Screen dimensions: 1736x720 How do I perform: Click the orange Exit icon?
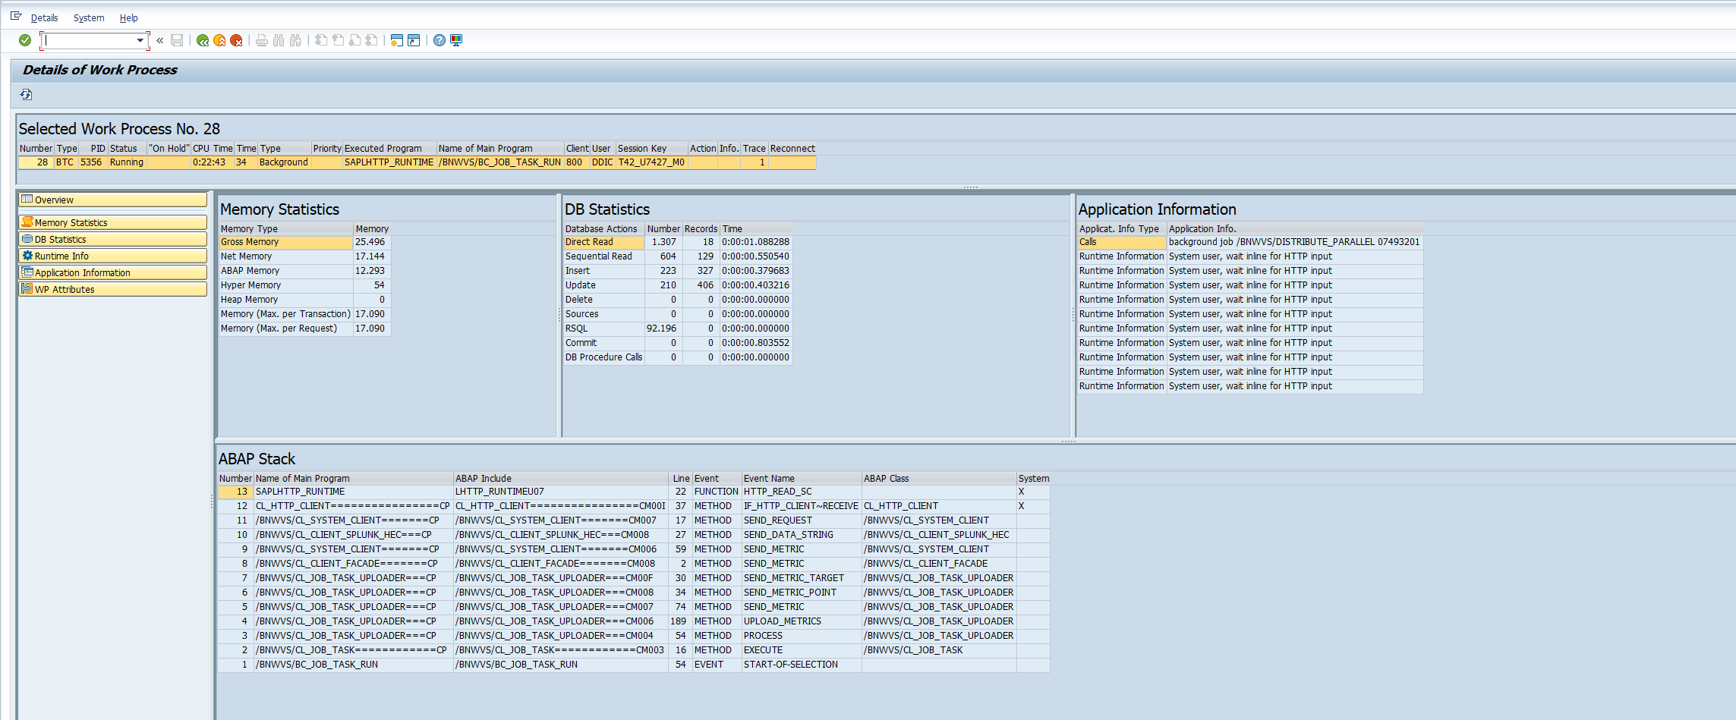219,40
